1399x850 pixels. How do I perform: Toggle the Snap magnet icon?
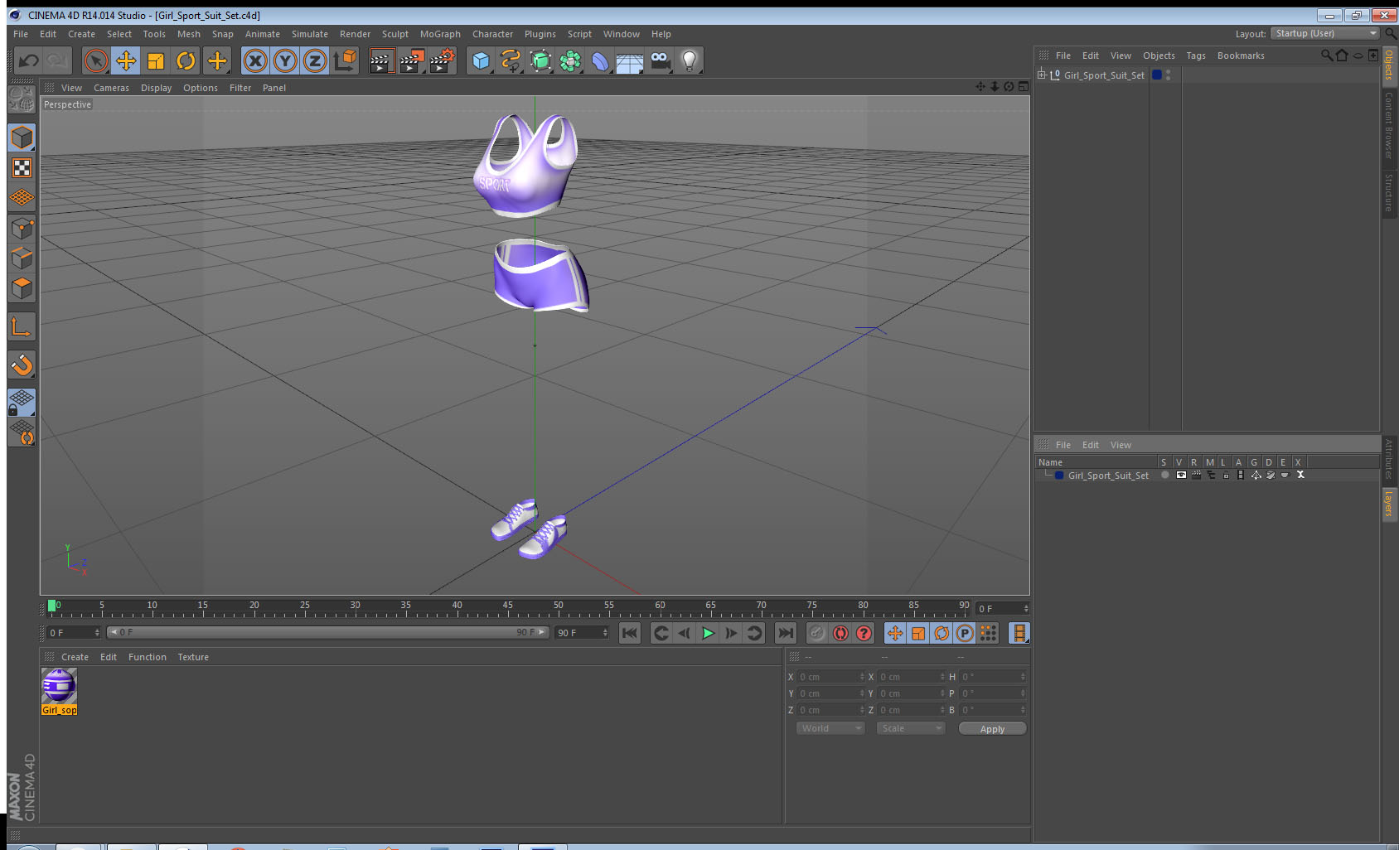pyautogui.click(x=22, y=365)
